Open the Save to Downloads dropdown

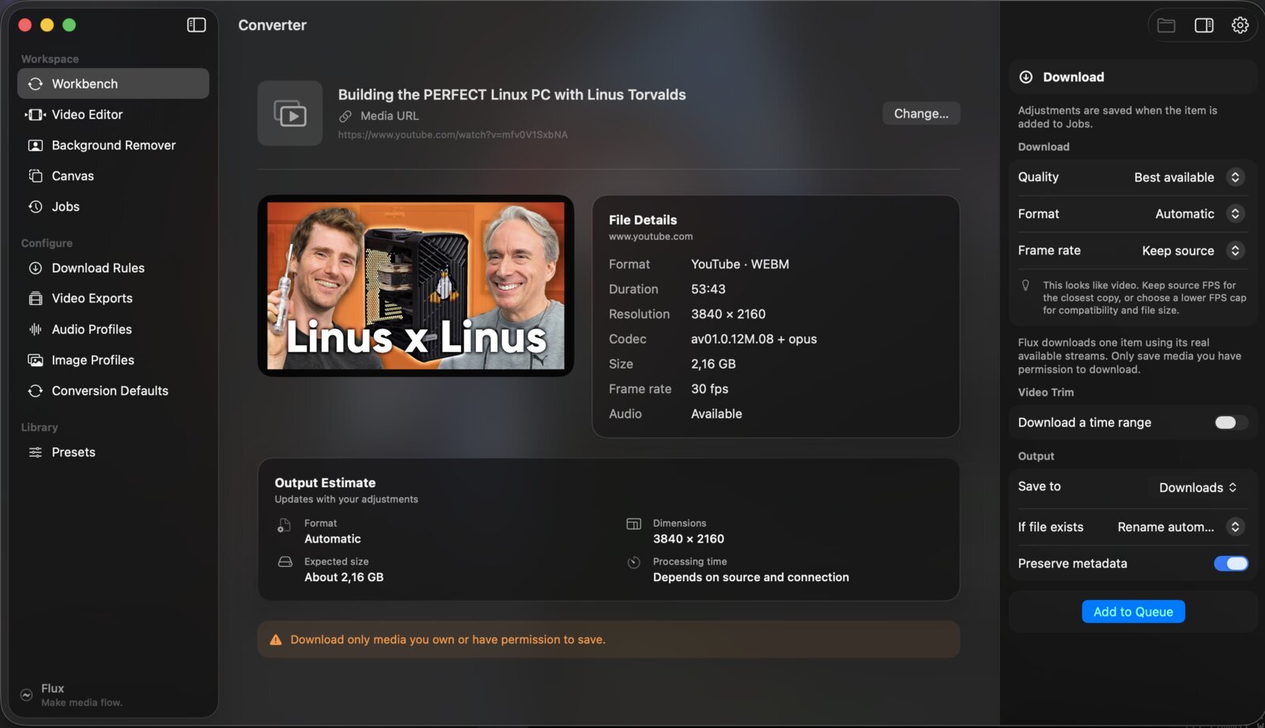coord(1198,487)
